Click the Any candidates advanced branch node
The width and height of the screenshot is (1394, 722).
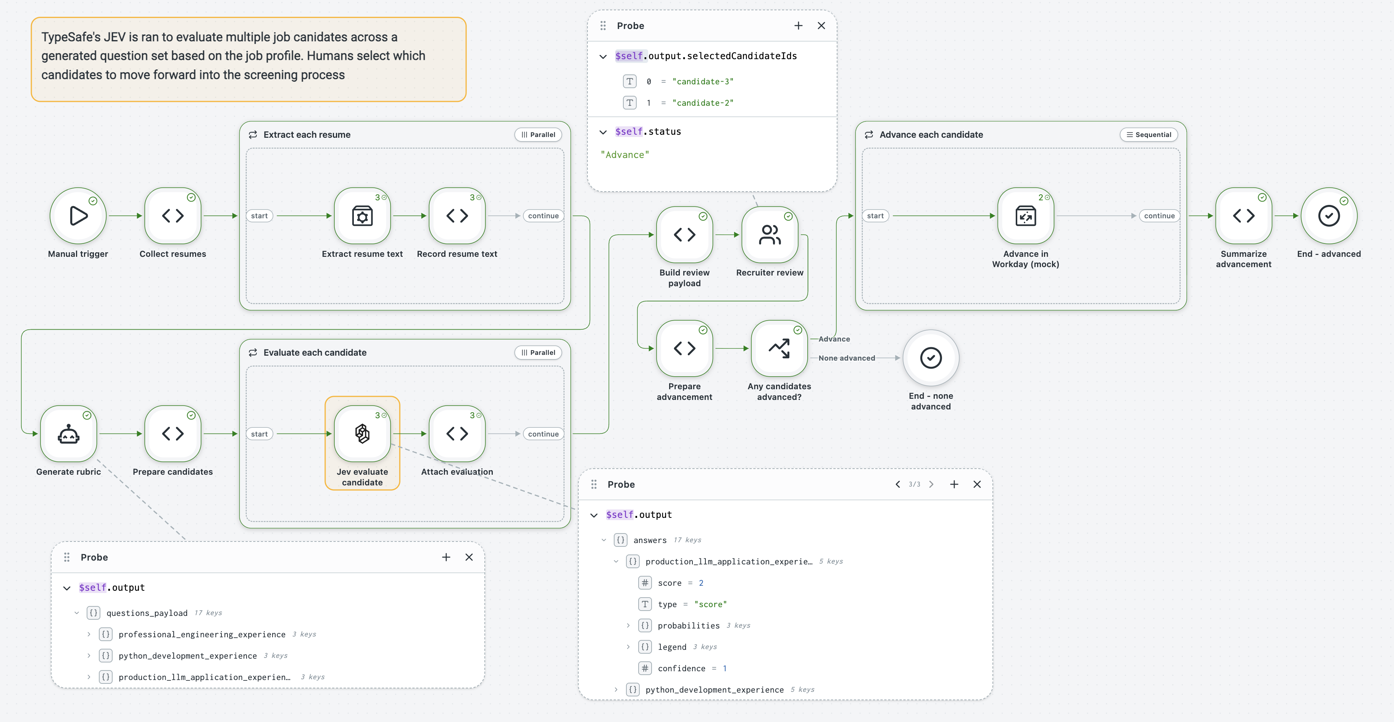point(779,348)
